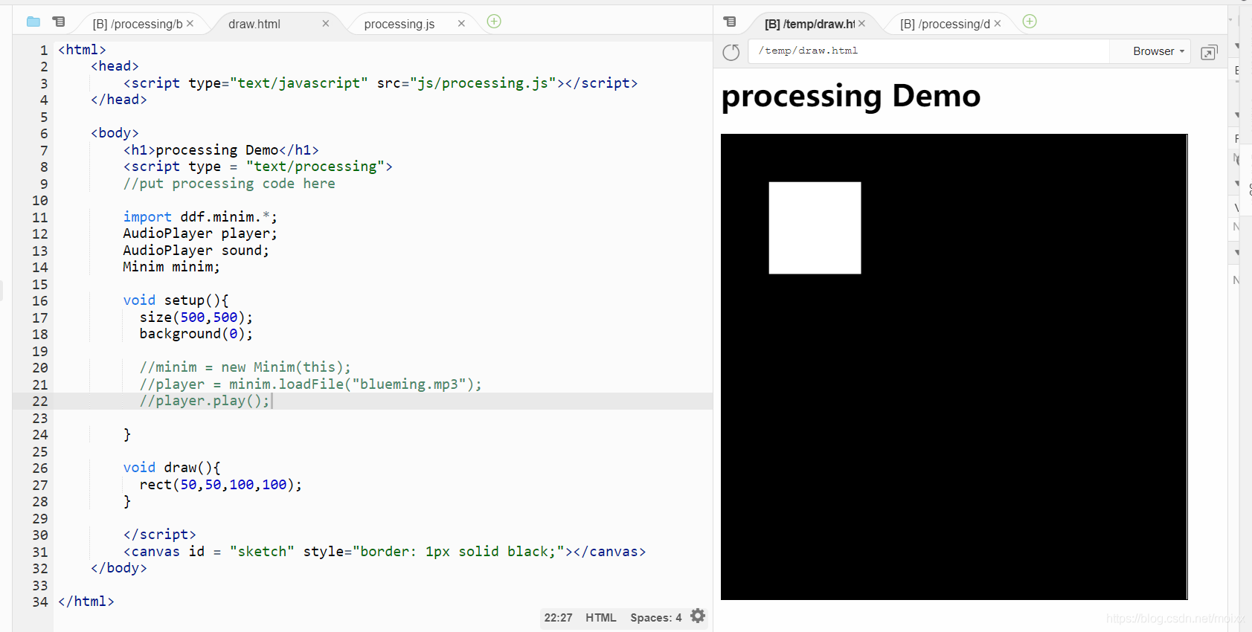Open the Browser dropdown in the preview bar

click(x=1158, y=51)
